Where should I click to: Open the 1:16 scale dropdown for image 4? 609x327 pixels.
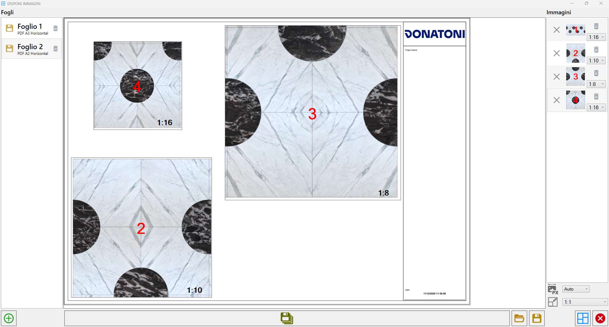(x=596, y=107)
